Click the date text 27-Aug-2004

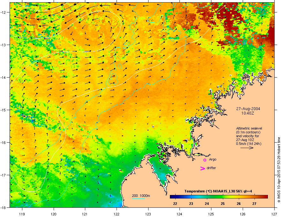pyautogui.click(x=248, y=109)
